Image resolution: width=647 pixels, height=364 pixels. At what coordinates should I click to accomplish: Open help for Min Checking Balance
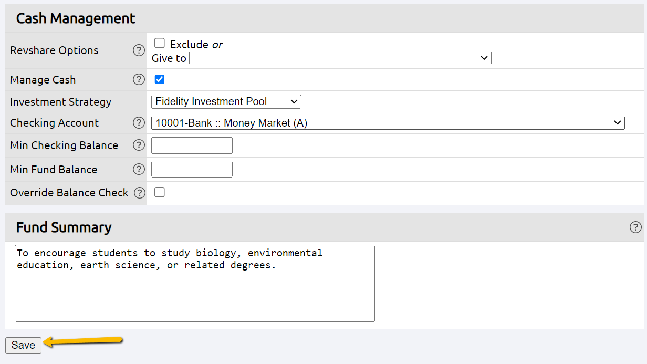tap(139, 145)
